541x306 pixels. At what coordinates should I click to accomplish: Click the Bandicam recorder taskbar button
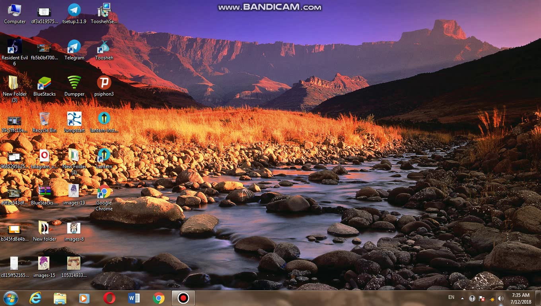[x=183, y=298]
